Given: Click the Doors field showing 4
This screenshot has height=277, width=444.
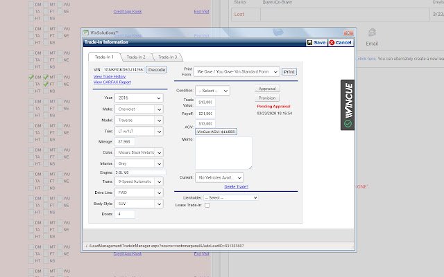Looking at the screenshot, I should (x=125, y=214).
